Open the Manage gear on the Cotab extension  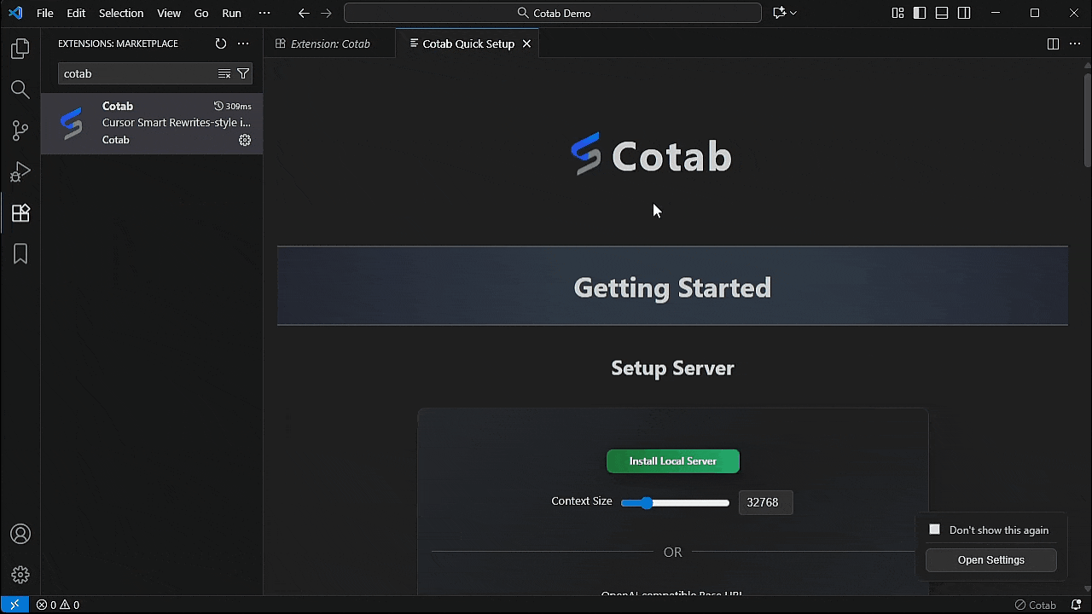click(245, 140)
